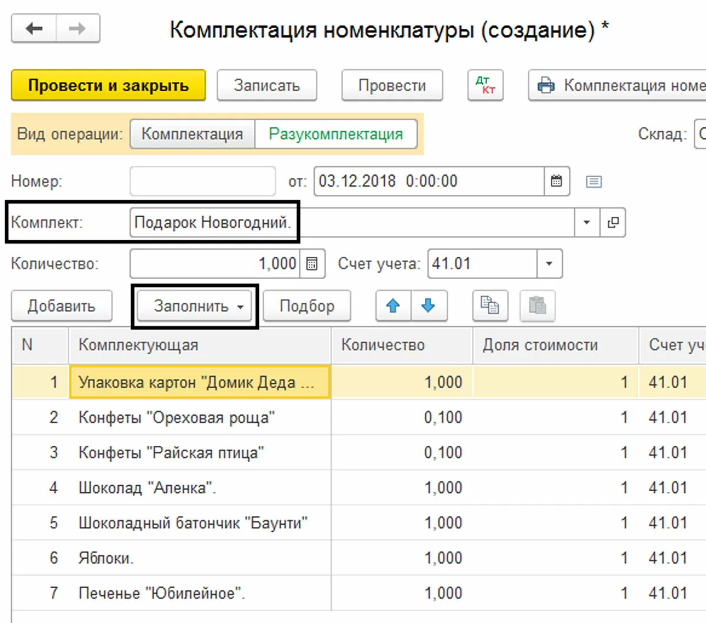The width and height of the screenshot is (706, 623).
Task: Click quantity 1,000 in the Аленка row
Action: [402, 488]
